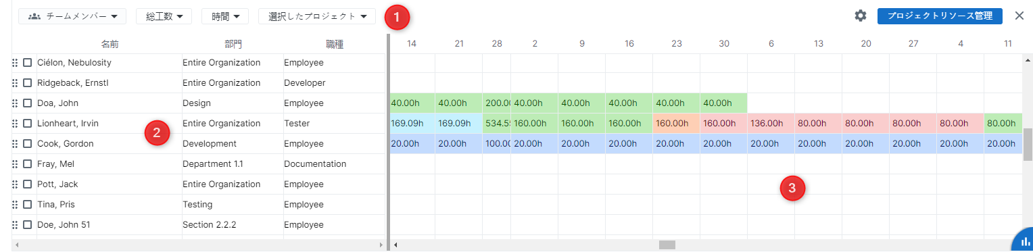1033x252 pixels.
Task: Click the blue chart icon in corner
Action: 1024,241
